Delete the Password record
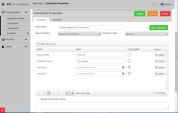The image size is (178, 113). pyautogui.click(x=160, y=74)
